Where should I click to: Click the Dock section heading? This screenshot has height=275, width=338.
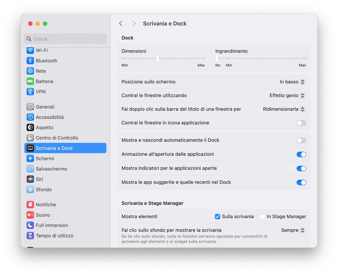tap(128, 38)
